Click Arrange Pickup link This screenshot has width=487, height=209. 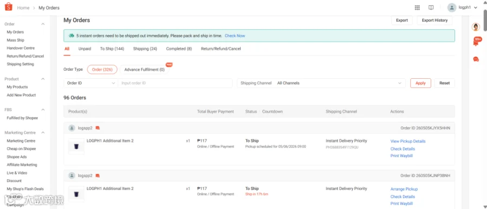404,189
